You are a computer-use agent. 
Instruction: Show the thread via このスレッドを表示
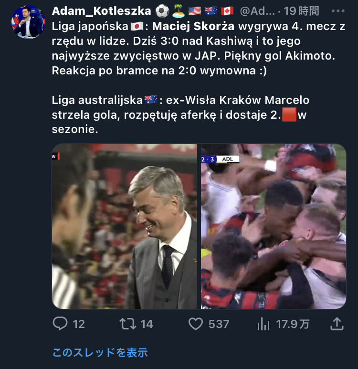pos(100,352)
